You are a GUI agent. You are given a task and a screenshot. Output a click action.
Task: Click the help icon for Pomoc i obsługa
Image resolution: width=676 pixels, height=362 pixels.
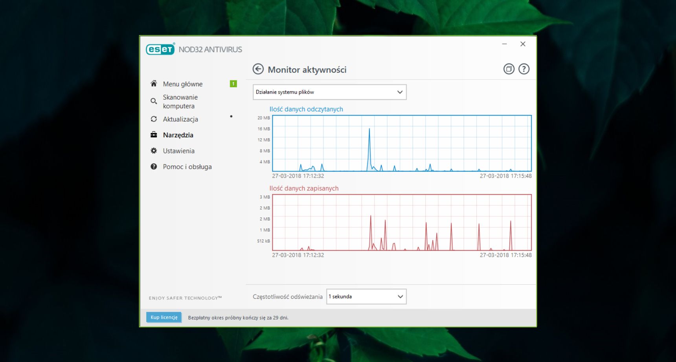point(154,166)
